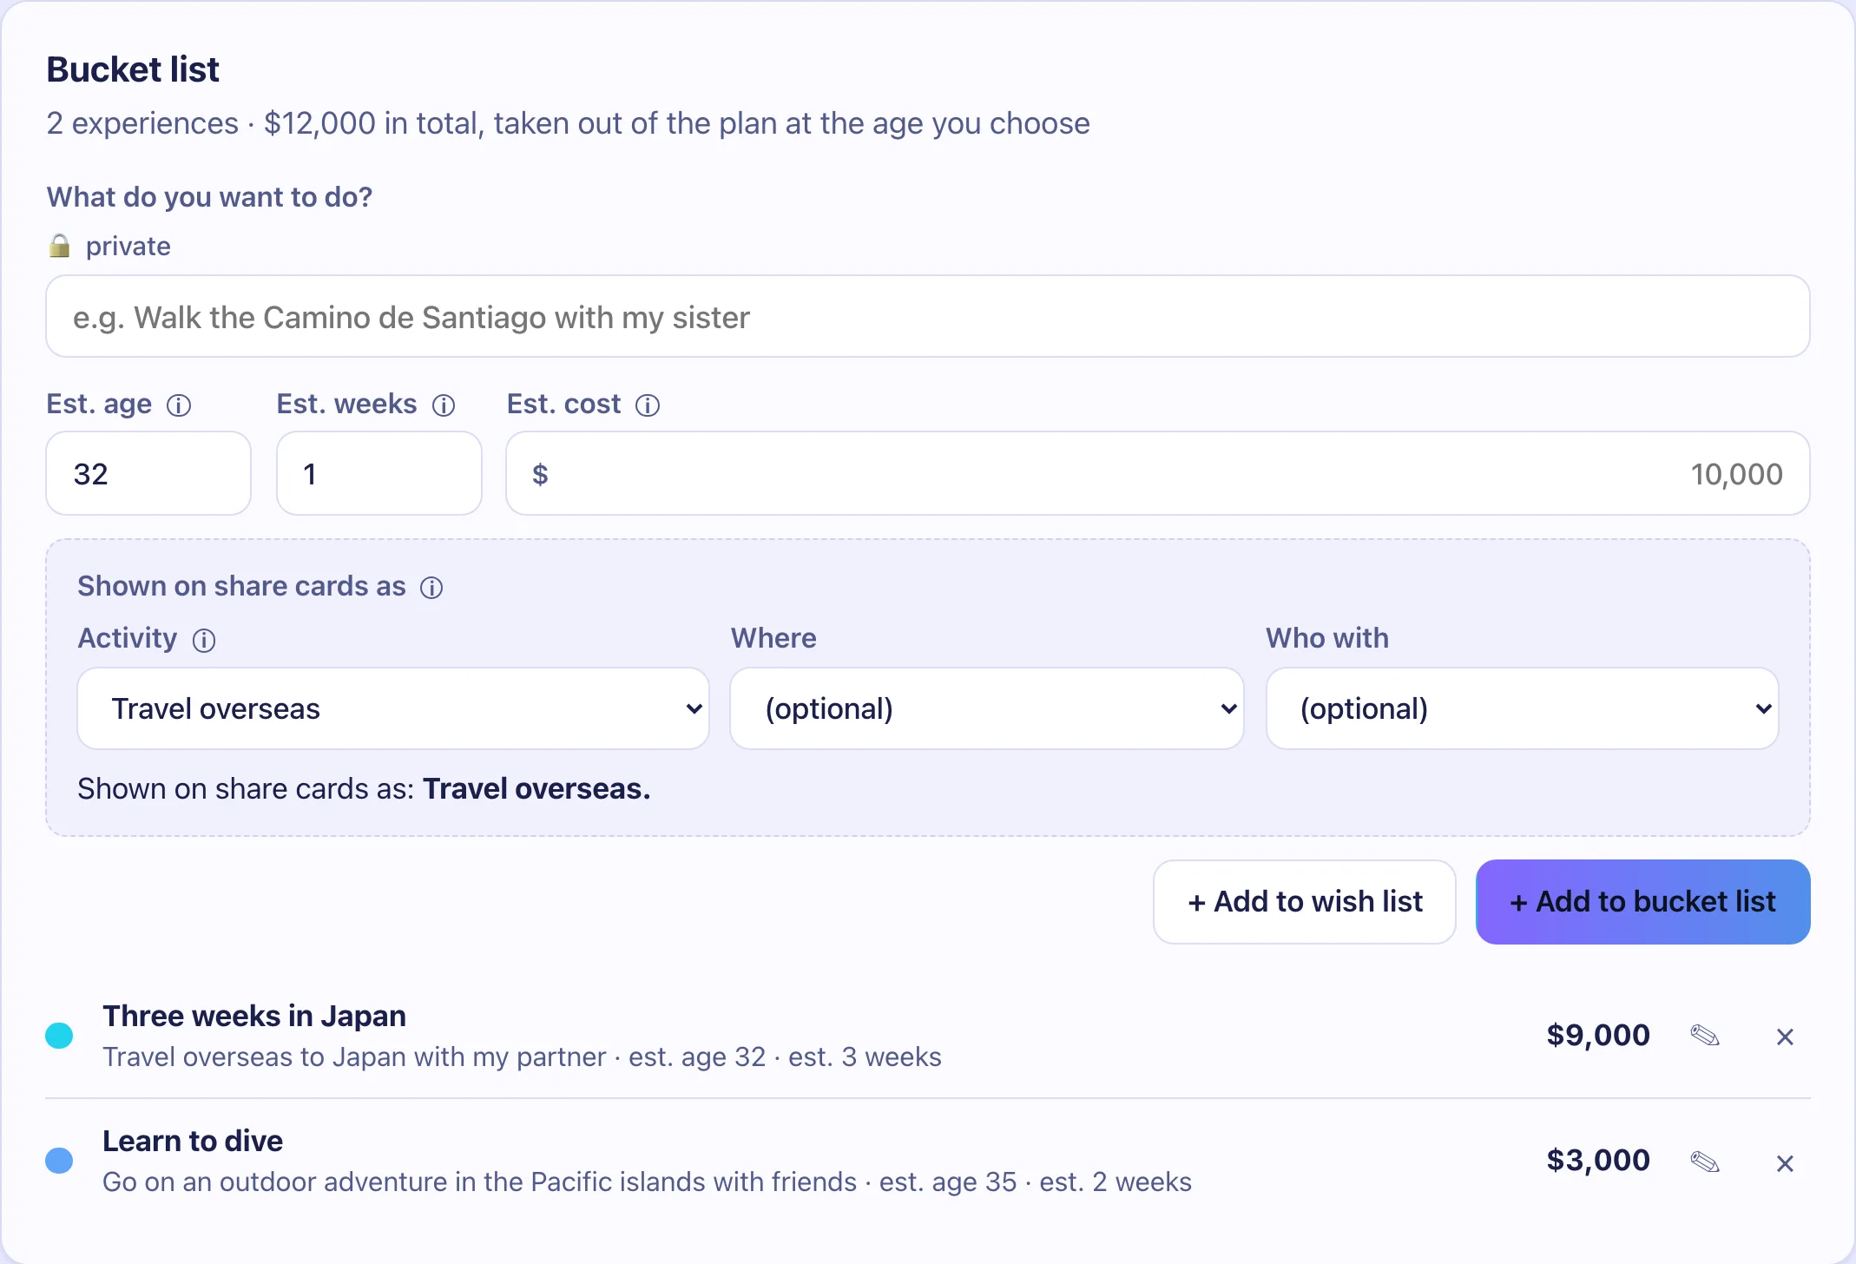This screenshot has height=1264, width=1856.
Task: Edit the Learn to dive entry
Action: pyautogui.click(x=1705, y=1162)
